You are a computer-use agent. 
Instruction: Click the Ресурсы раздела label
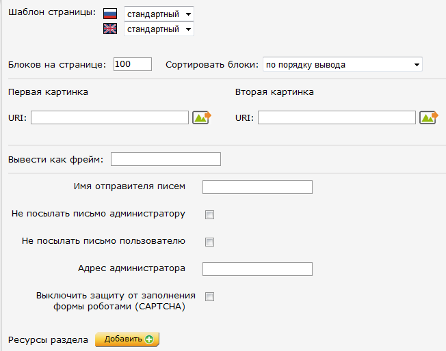pyautogui.click(x=48, y=339)
